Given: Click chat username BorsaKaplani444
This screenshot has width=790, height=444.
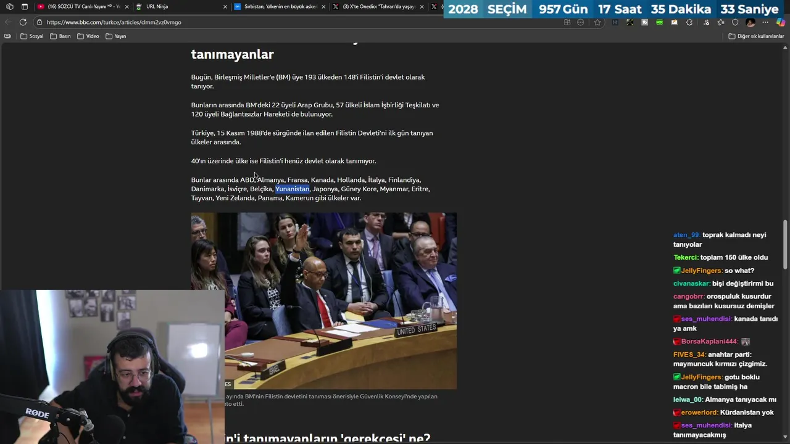Looking at the screenshot, I should click(x=710, y=342).
